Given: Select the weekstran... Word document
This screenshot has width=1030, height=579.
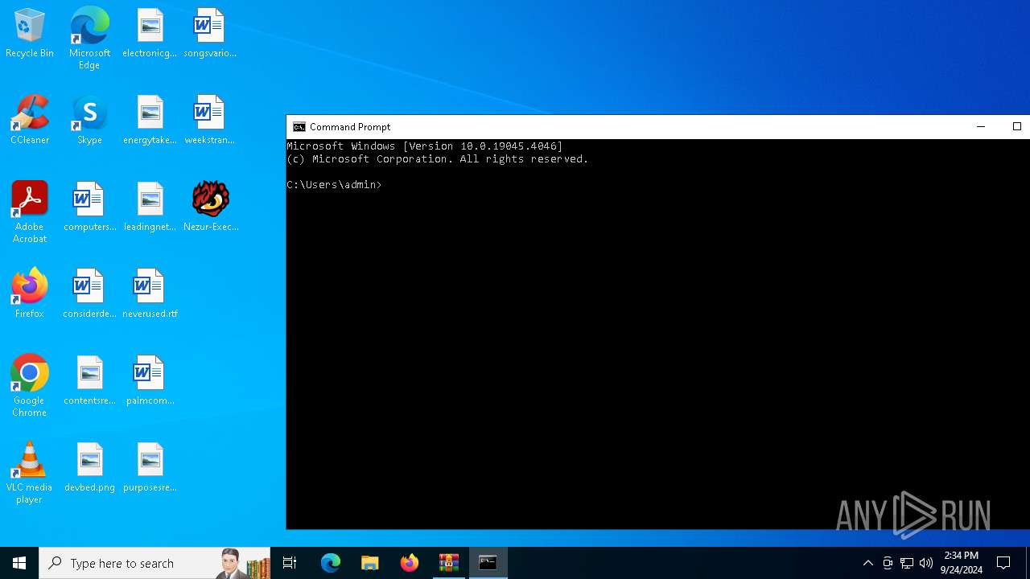Looking at the screenshot, I should tap(209, 121).
